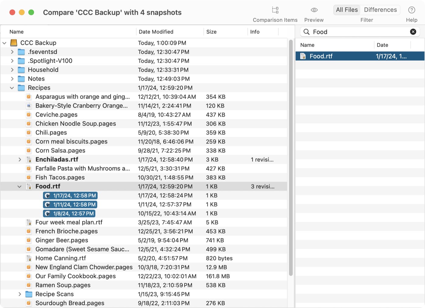Collapse the CCC Backup root item
The width and height of the screenshot is (425, 308).
pos(4,43)
